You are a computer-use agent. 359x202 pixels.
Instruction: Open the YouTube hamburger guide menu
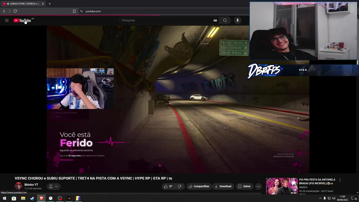7,20
